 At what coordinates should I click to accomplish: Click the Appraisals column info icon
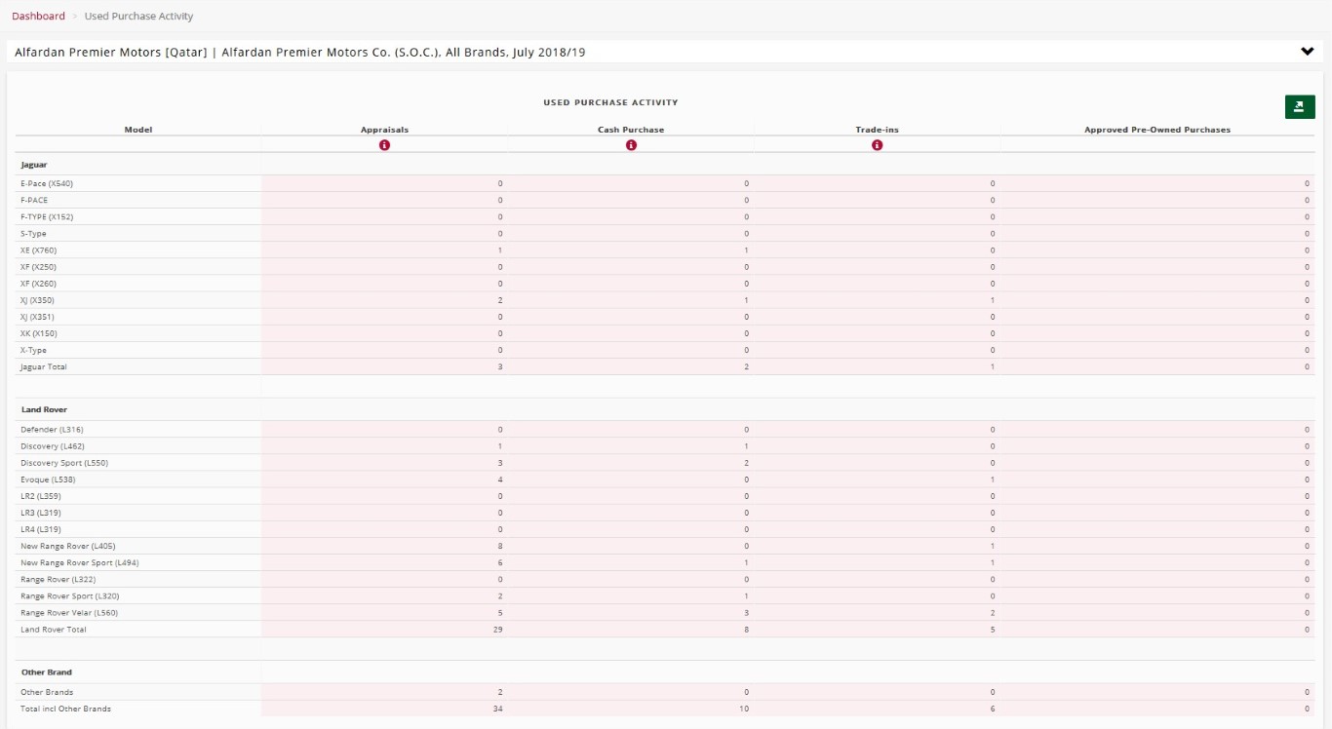pyautogui.click(x=384, y=145)
